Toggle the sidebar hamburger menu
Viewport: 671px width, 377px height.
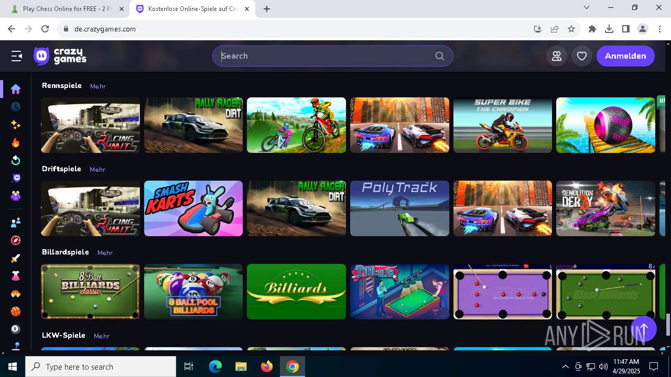pyautogui.click(x=17, y=56)
